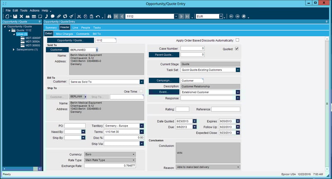The width and height of the screenshot is (332, 179).
Task: Click the Exchange Rate field showing 0.764877
Action: click(110, 166)
